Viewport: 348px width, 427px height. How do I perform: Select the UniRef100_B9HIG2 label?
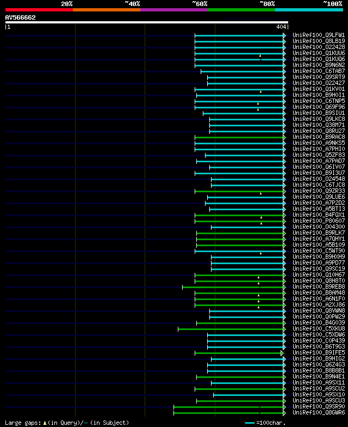point(319,358)
